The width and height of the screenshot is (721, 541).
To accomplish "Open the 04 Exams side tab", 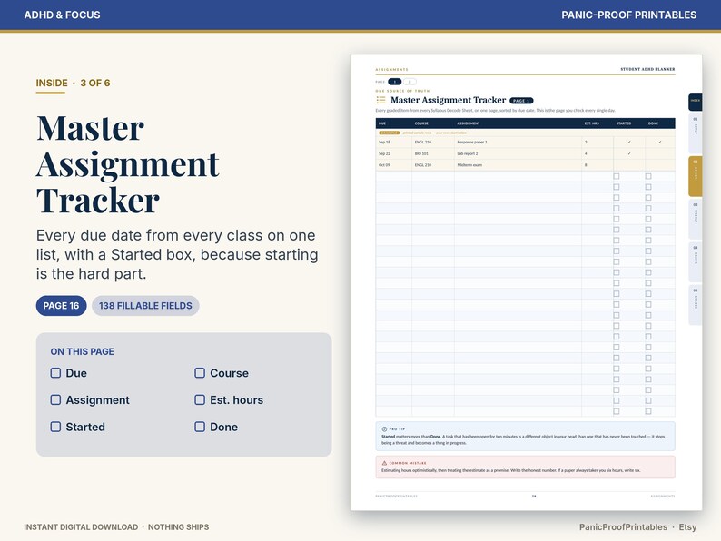I will (x=695, y=261).
